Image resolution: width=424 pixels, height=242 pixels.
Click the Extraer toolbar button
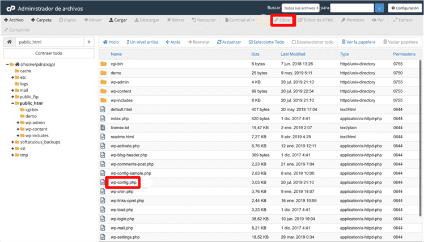coord(402,20)
